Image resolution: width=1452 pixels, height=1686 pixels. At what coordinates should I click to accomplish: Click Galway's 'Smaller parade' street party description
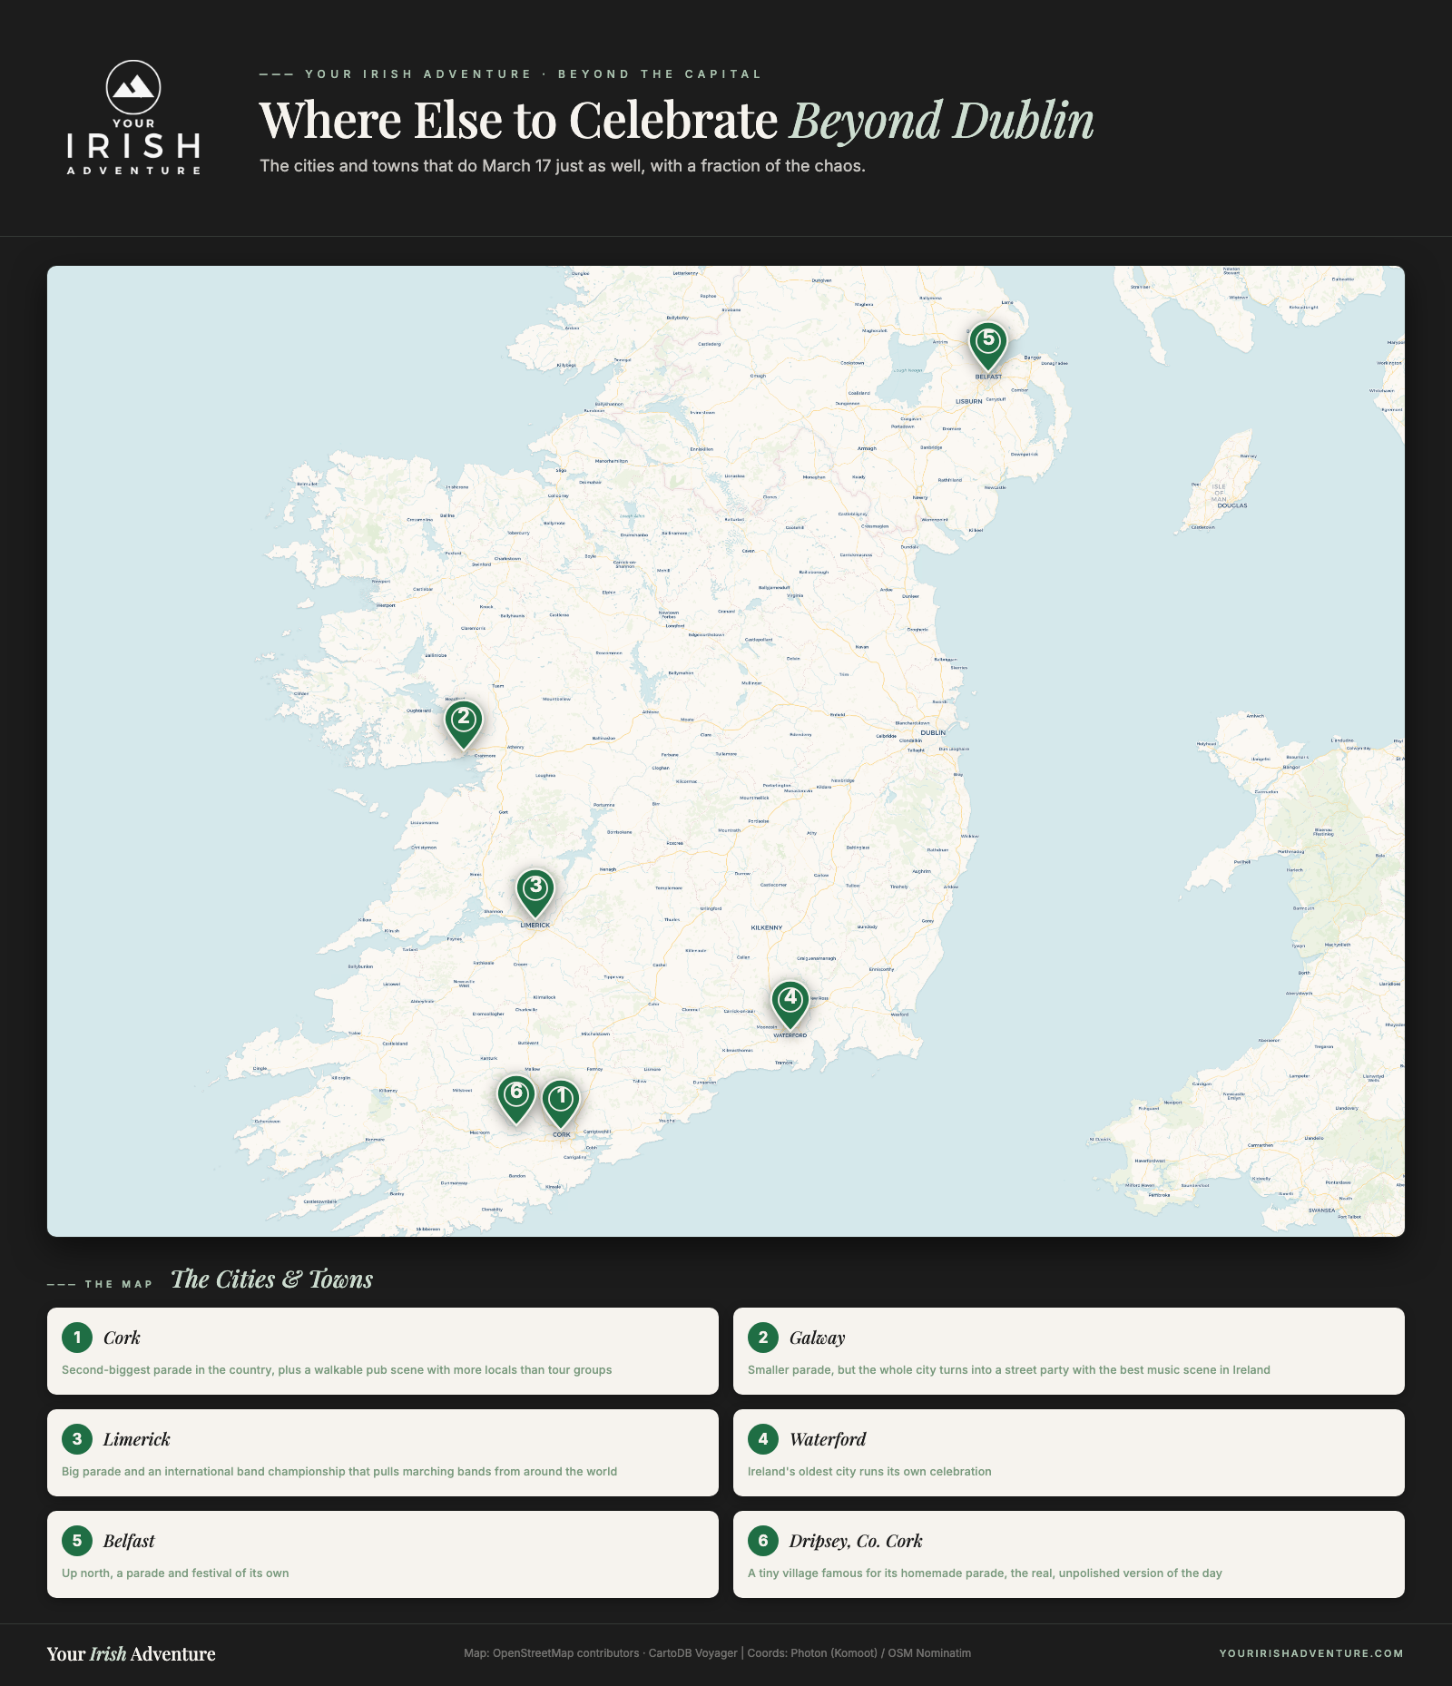click(x=1009, y=1370)
